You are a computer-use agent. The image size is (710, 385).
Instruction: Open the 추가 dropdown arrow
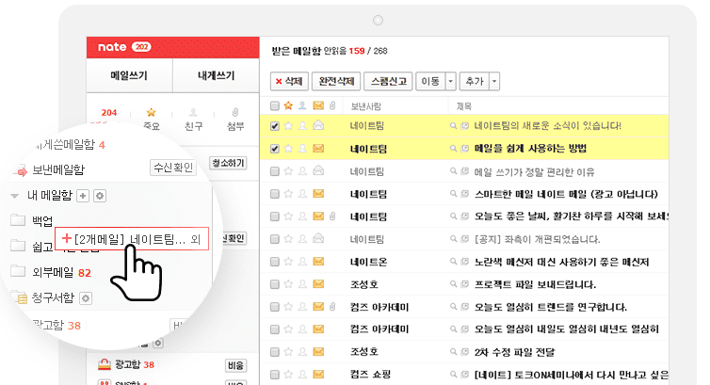tap(494, 82)
